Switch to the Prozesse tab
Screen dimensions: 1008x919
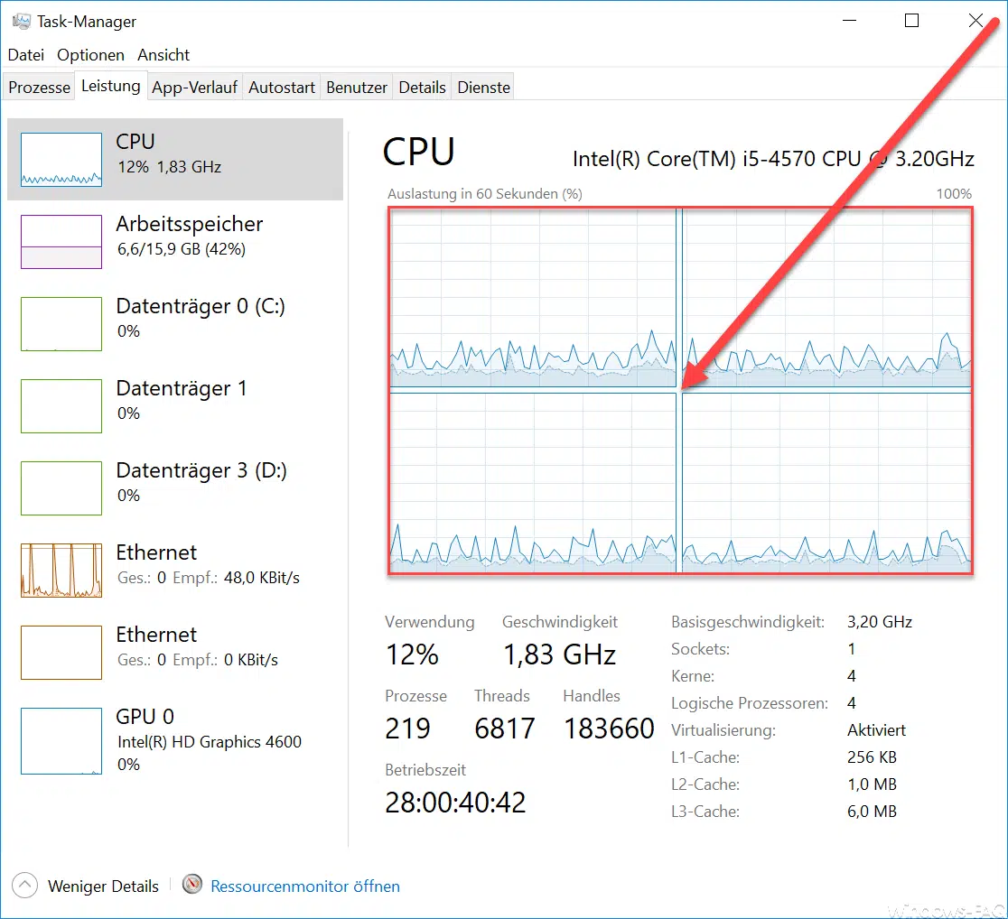pyautogui.click(x=38, y=87)
